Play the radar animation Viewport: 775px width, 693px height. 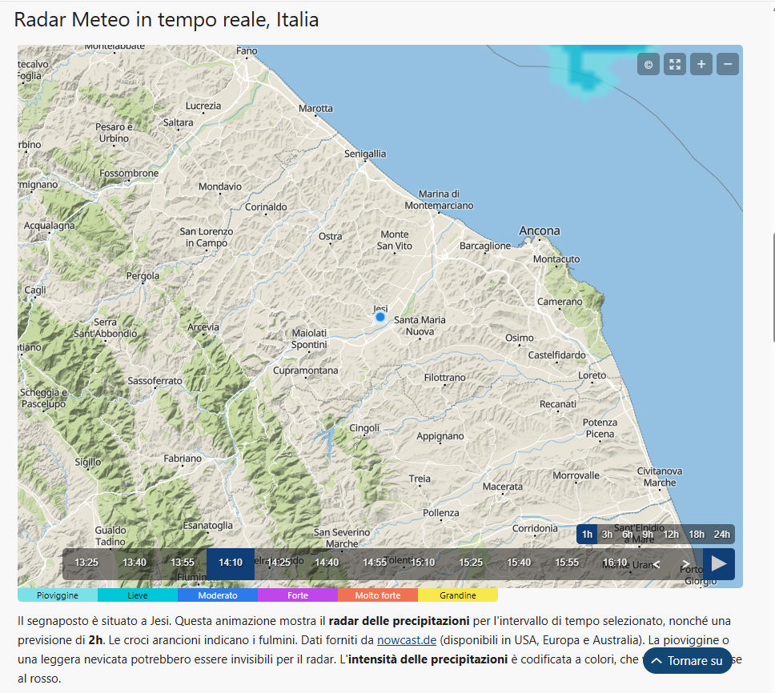click(x=719, y=563)
